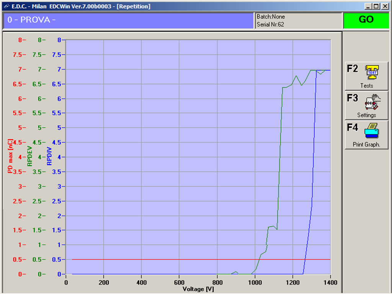
Task: Click the red threshold line on the graph
Action: pos(153,260)
